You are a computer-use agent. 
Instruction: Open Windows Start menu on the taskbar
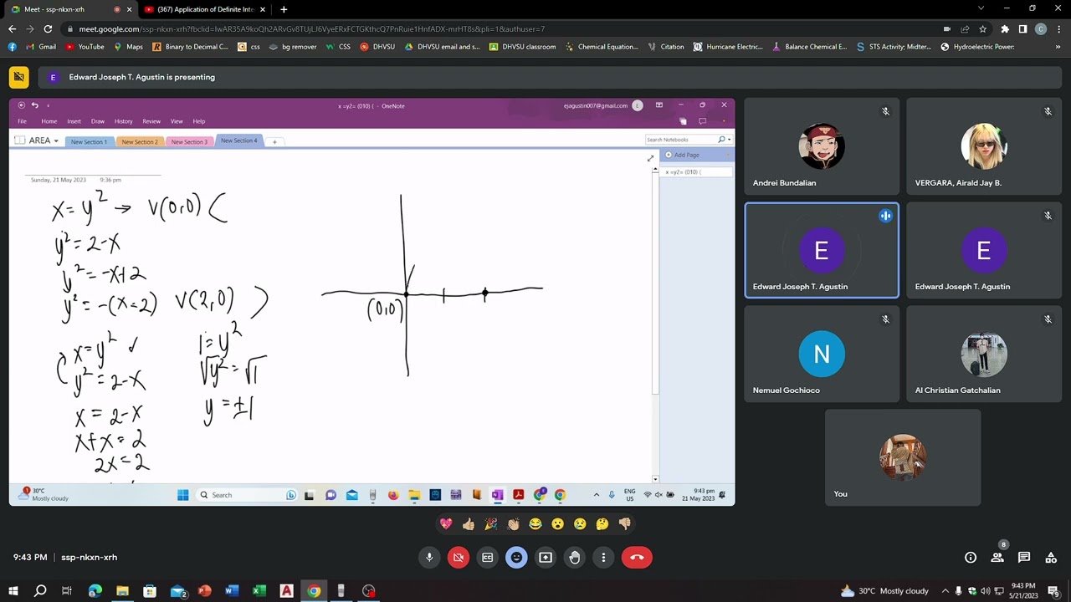point(13,591)
